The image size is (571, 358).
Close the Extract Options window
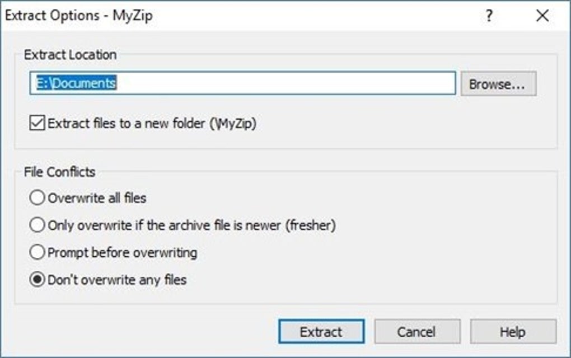point(542,16)
